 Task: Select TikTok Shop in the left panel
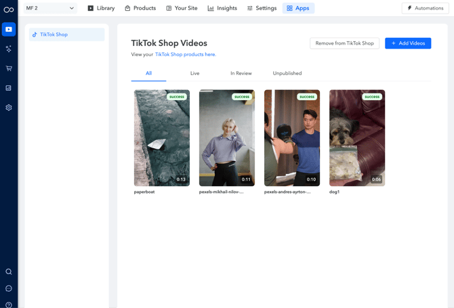click(x=66, y=35)
